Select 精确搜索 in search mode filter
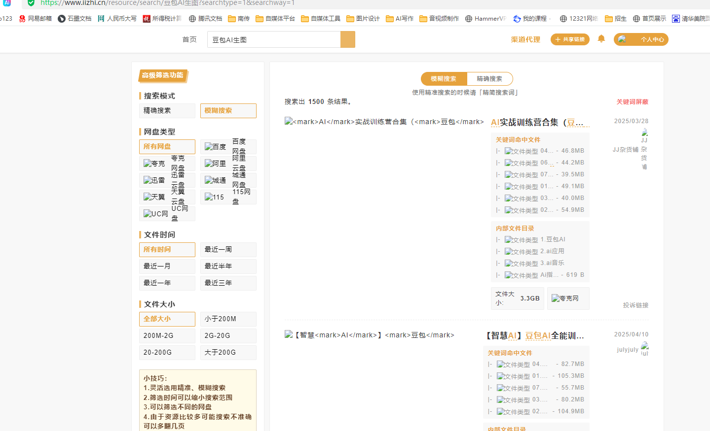The image size is (710, 431). [167, 111]
